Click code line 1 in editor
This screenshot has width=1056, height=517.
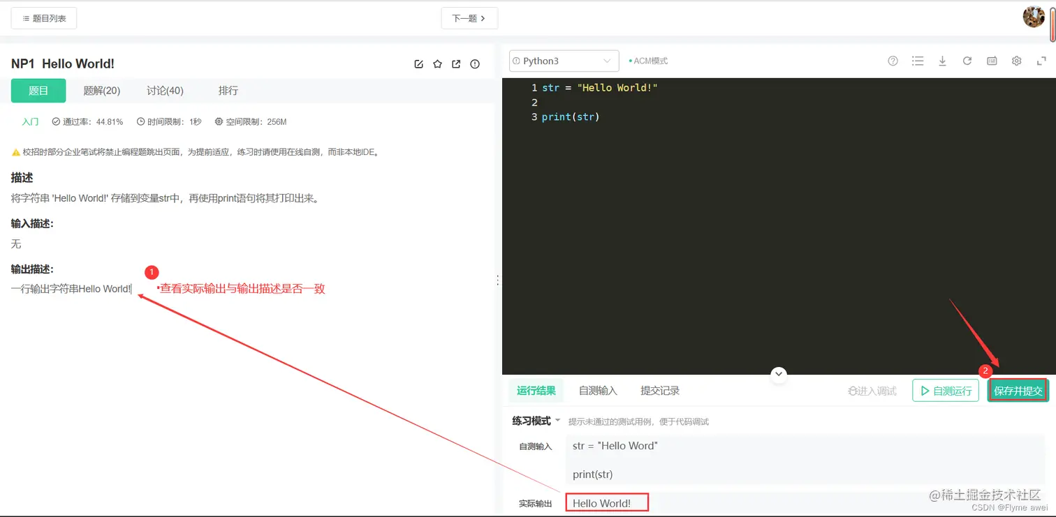[x=599, y=88]
